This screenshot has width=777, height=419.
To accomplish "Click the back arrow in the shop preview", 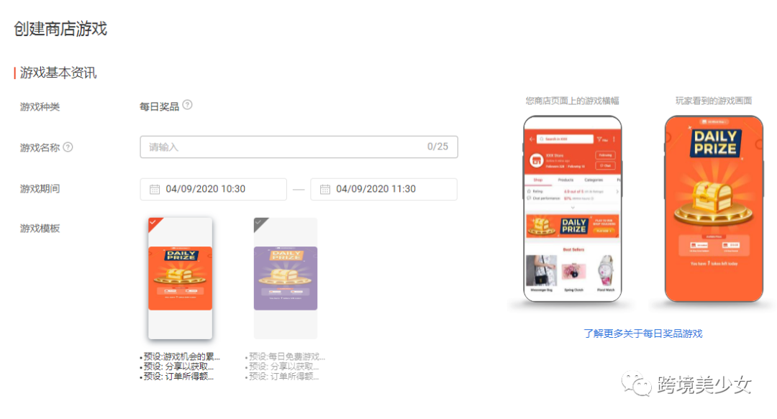I will click(x=532, y=139).
